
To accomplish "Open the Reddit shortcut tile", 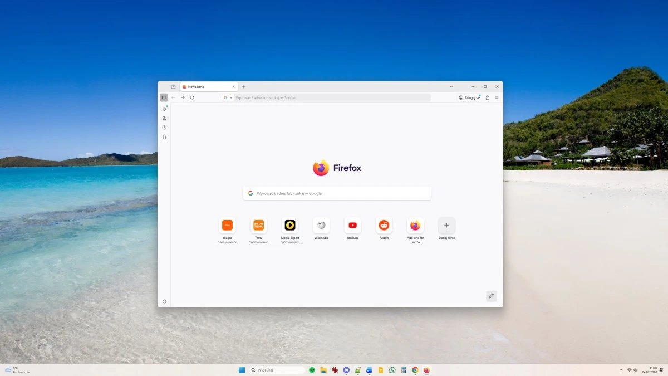I will (x=384, y=225).
